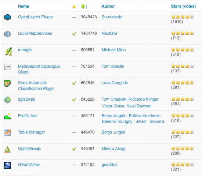This screenshot has height=176, width=202.
Task: Open the QuickMapServices plugin link
Action: pyautogui.click(x=35, y=33)
